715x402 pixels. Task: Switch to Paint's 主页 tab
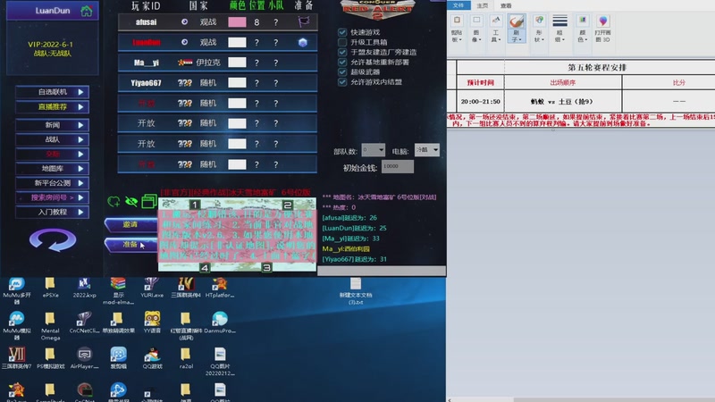tap(483, 5)
